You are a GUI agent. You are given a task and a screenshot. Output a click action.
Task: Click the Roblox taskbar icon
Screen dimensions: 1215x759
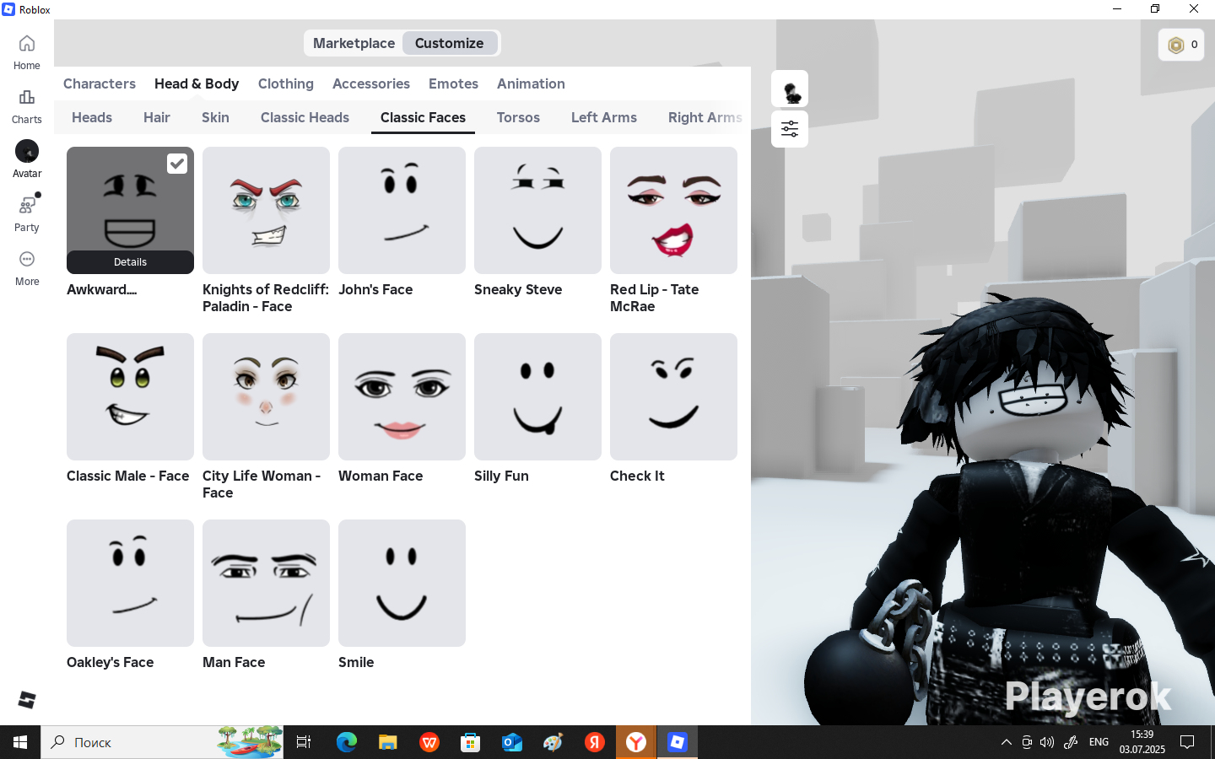click(678, 742)
